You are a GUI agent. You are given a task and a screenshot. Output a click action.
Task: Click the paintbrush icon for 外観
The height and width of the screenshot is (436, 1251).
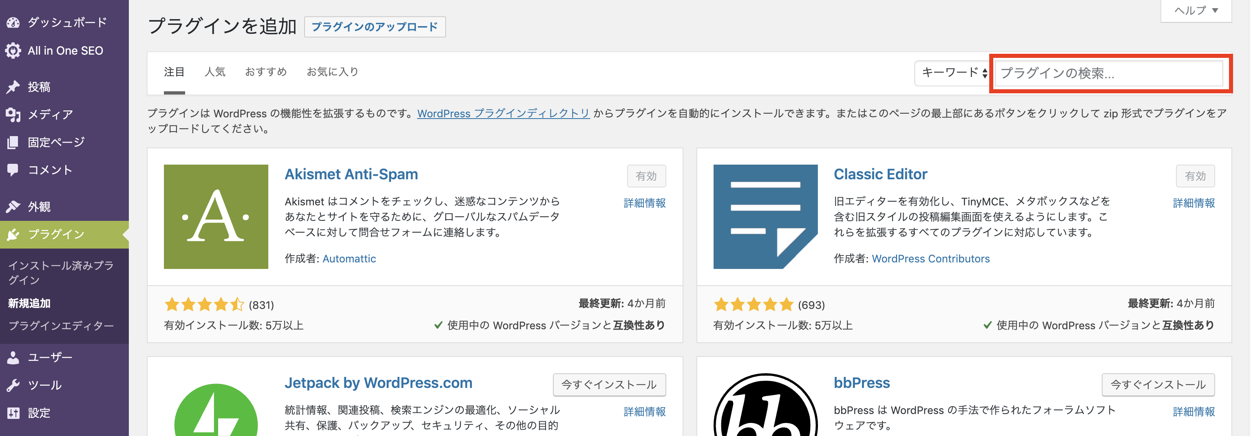pyautogui.click(x=13, y=207)
